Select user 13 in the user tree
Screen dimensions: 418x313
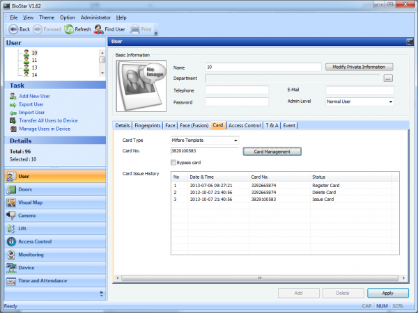34,67
